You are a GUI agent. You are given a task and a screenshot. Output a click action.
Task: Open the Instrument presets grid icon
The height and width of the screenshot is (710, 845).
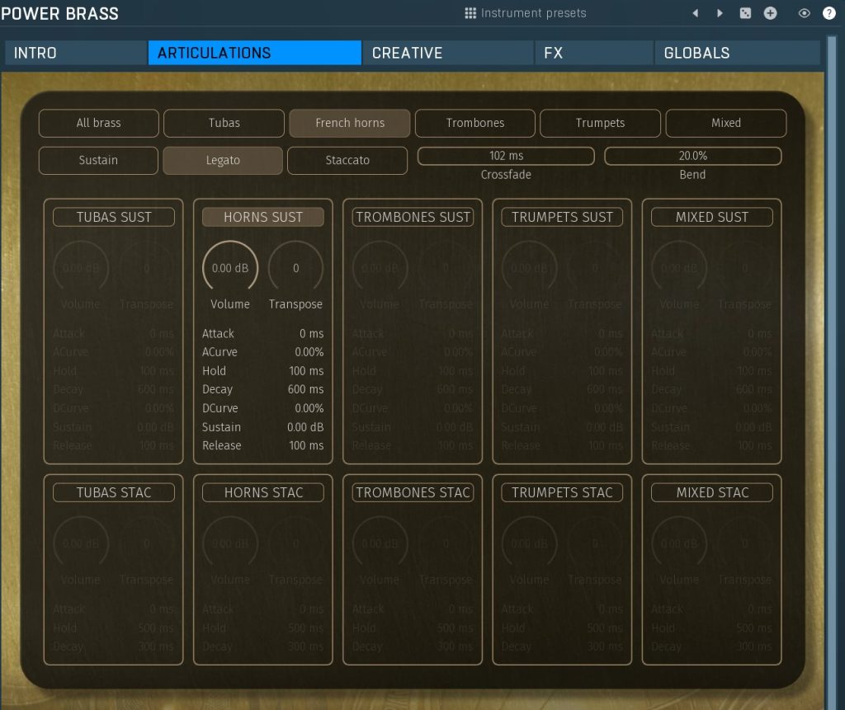coord(470,13)
